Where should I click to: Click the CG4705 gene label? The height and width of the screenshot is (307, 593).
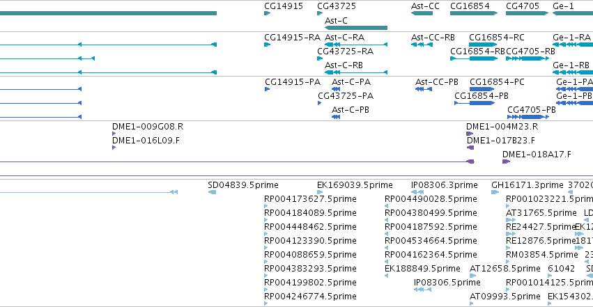pyautogui.click(x=523, y=6)
